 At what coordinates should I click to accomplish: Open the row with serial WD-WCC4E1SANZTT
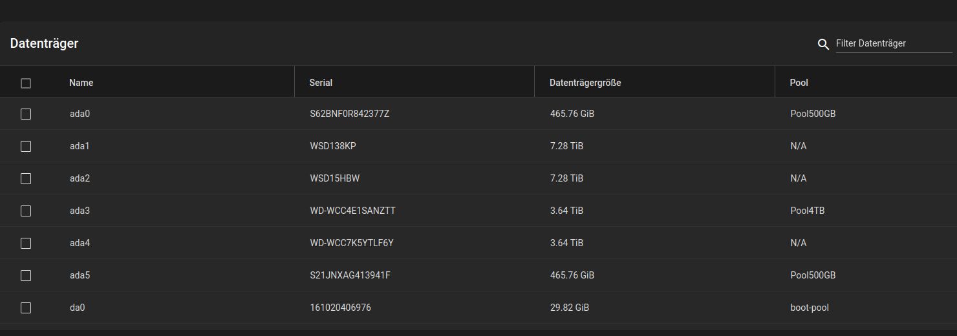point(352,211)
